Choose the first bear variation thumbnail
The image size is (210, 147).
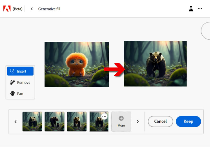click(32, 121)
